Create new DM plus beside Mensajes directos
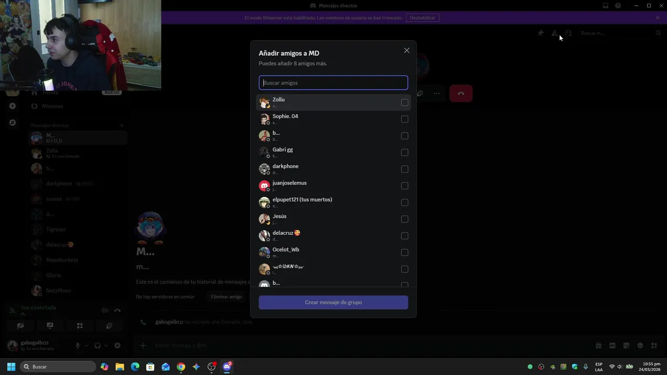 click(122, 125)
